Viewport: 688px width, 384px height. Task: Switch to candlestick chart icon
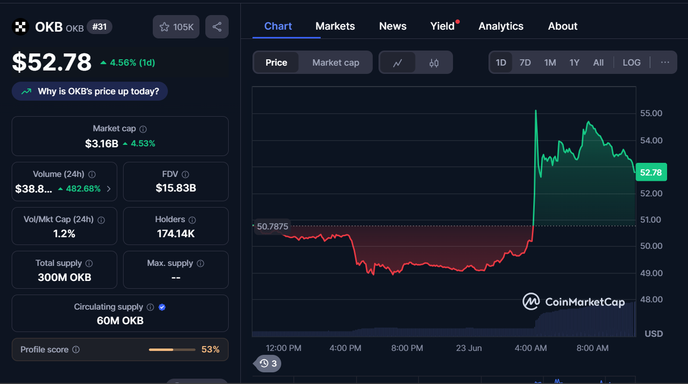pos(434,63)
